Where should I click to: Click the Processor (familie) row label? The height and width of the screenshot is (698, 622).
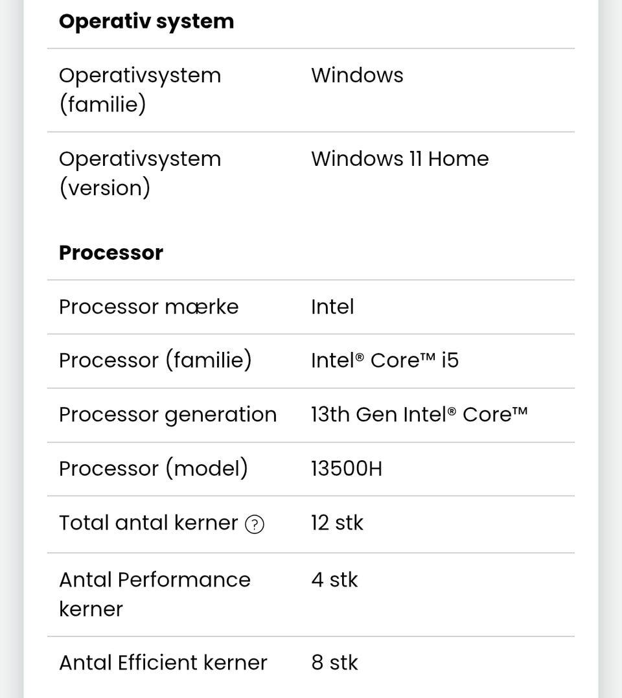155,360
